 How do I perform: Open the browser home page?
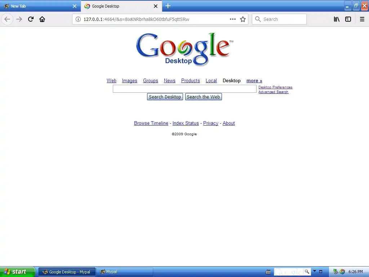click(x=42, y=19)
